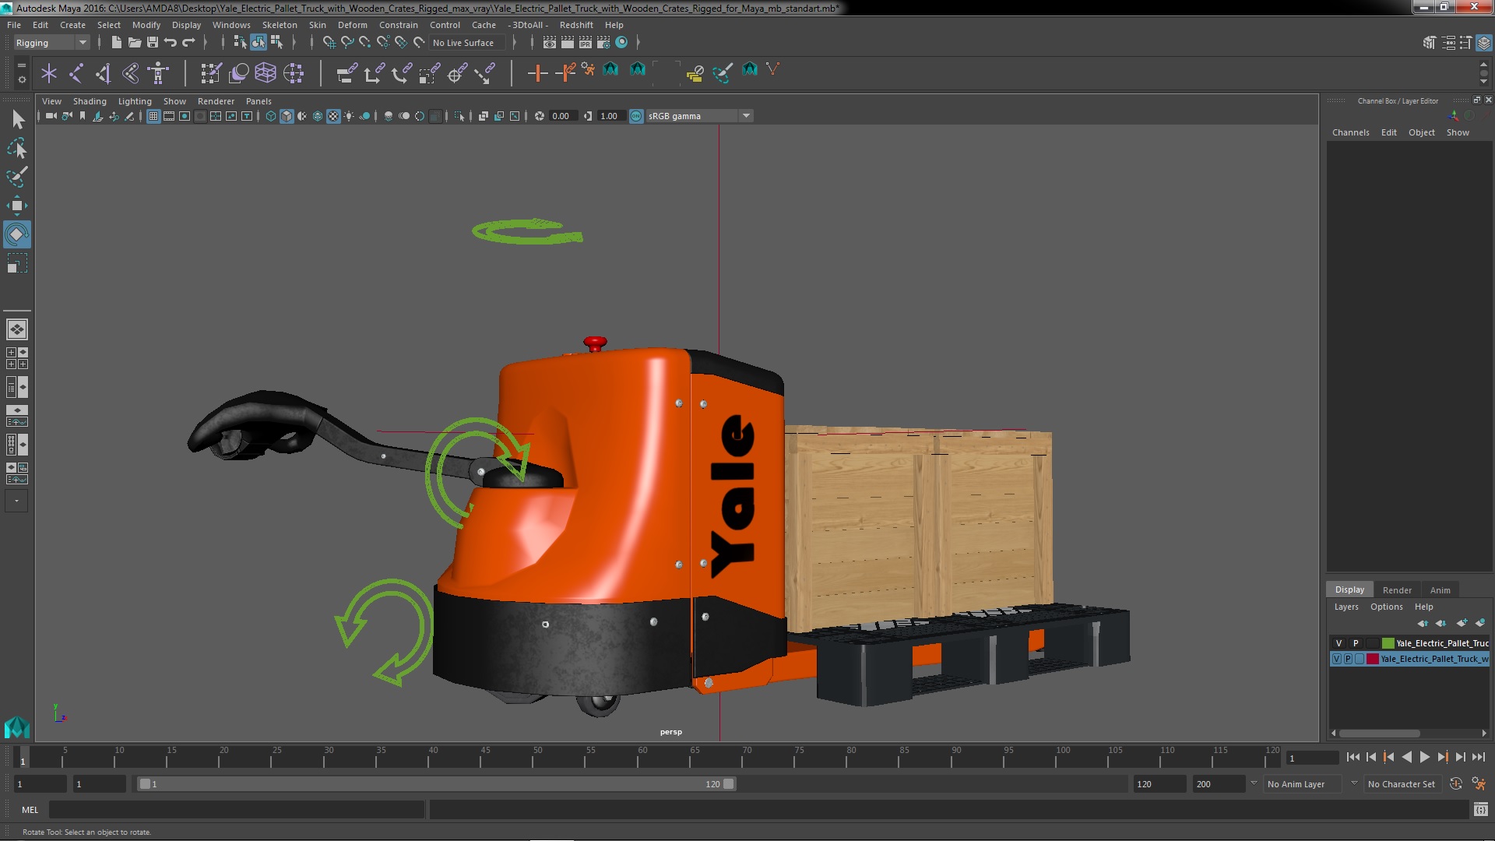Open the animation preferences running-figure icon
Image resolution: width=1495 pixels, height=841 pixels.
click(x=1479, y=784)
